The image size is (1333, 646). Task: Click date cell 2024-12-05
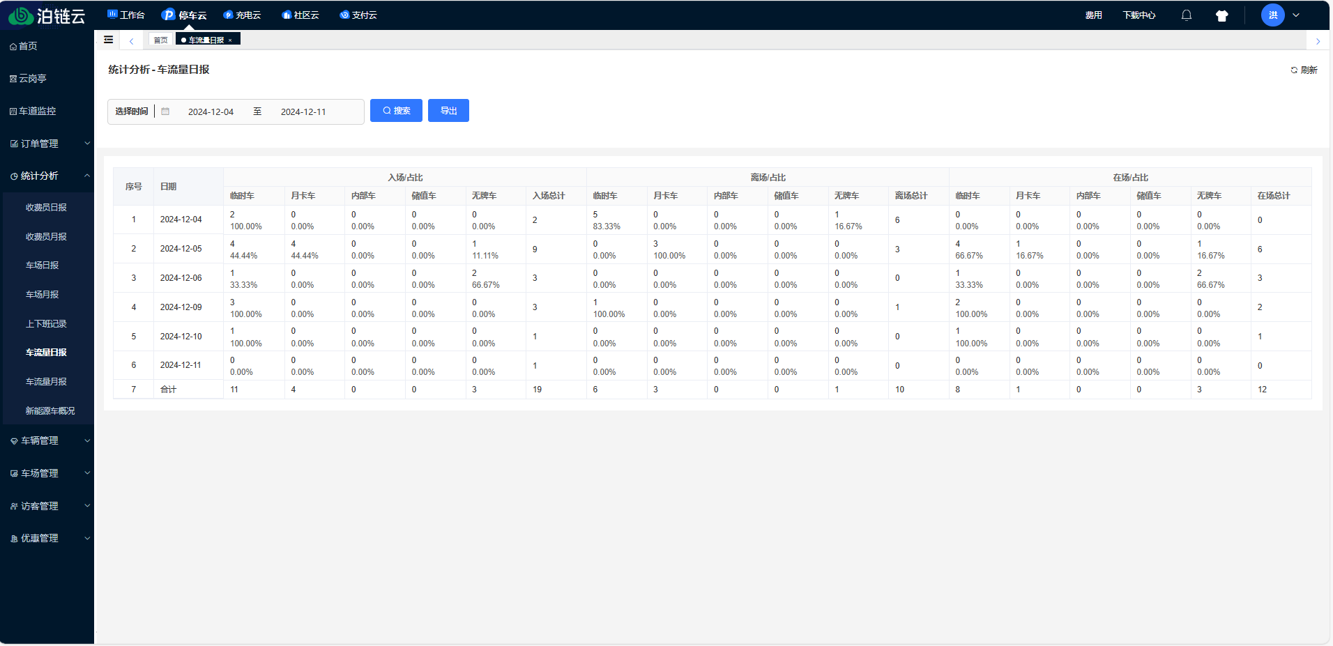click(181, 249)
